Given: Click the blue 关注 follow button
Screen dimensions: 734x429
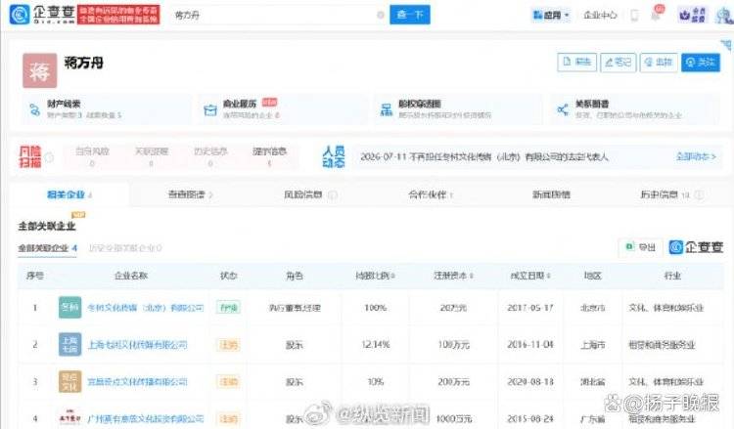Looking at the screenshot, I should tap(701, 63).
